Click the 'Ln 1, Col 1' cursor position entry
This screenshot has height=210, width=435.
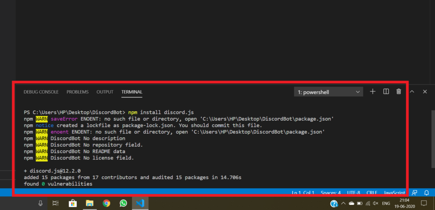click(x=303, y=193)
